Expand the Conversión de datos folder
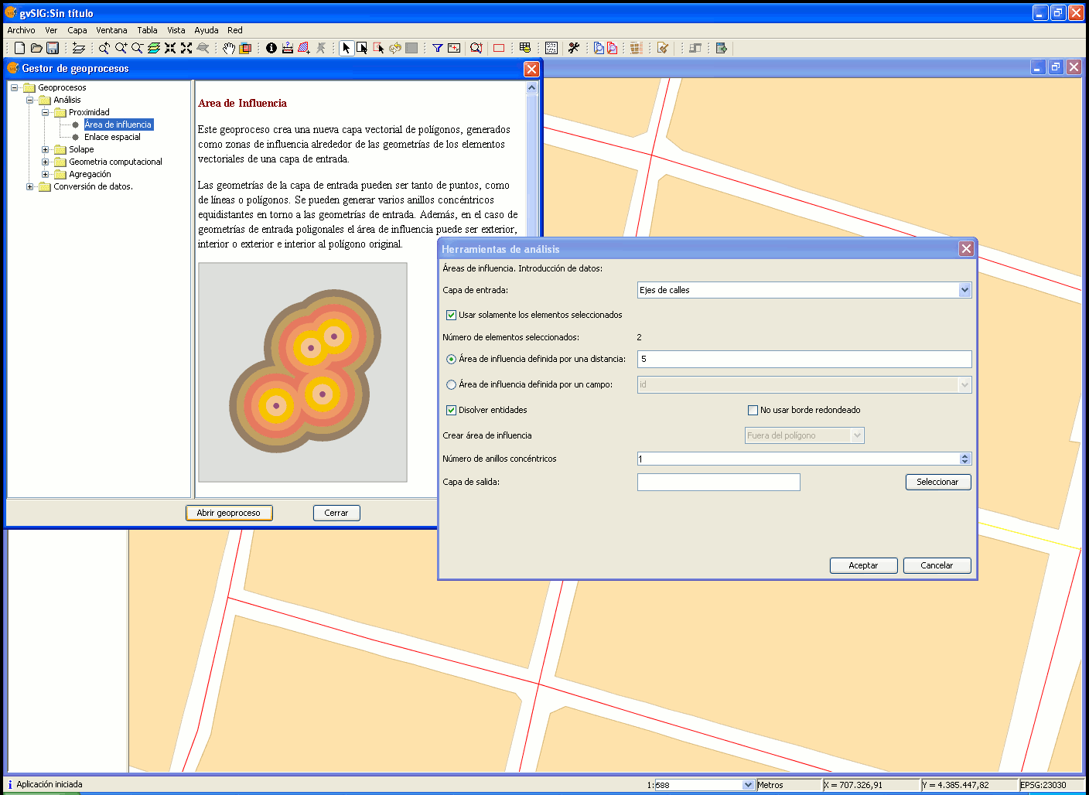The image size is (1089, 795). (29, 186)
